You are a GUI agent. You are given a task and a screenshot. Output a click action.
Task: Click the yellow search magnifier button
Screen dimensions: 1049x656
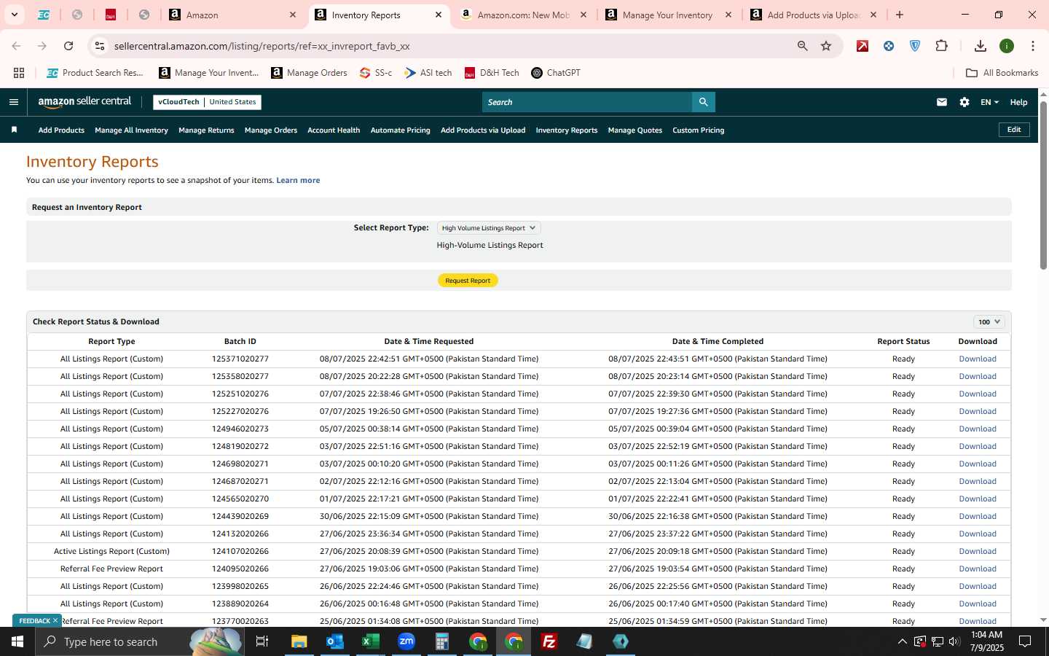tap(703, 102)
